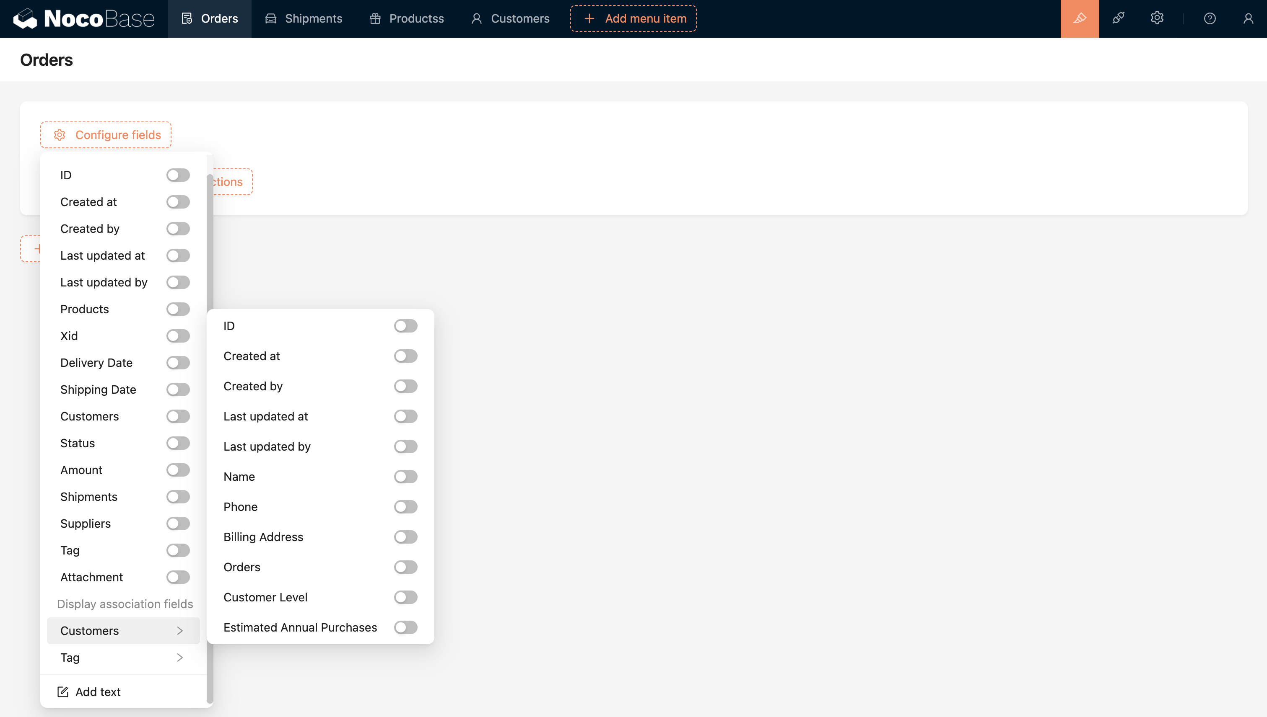Toggle the Phone field in Customers submenu
The width and height of the screenshot is (1267, 717).
(x=406, y=507)
